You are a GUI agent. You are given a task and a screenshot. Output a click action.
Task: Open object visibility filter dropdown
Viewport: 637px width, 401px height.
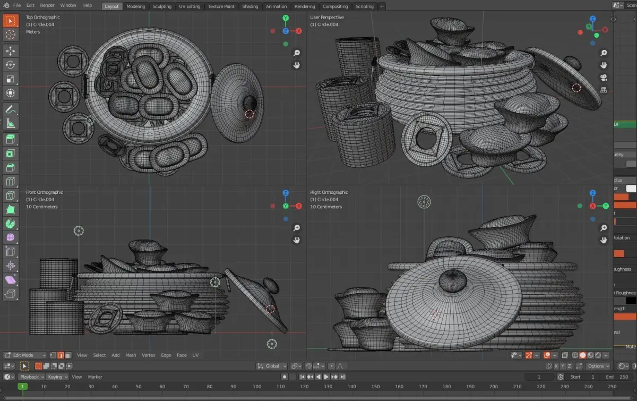516,355
